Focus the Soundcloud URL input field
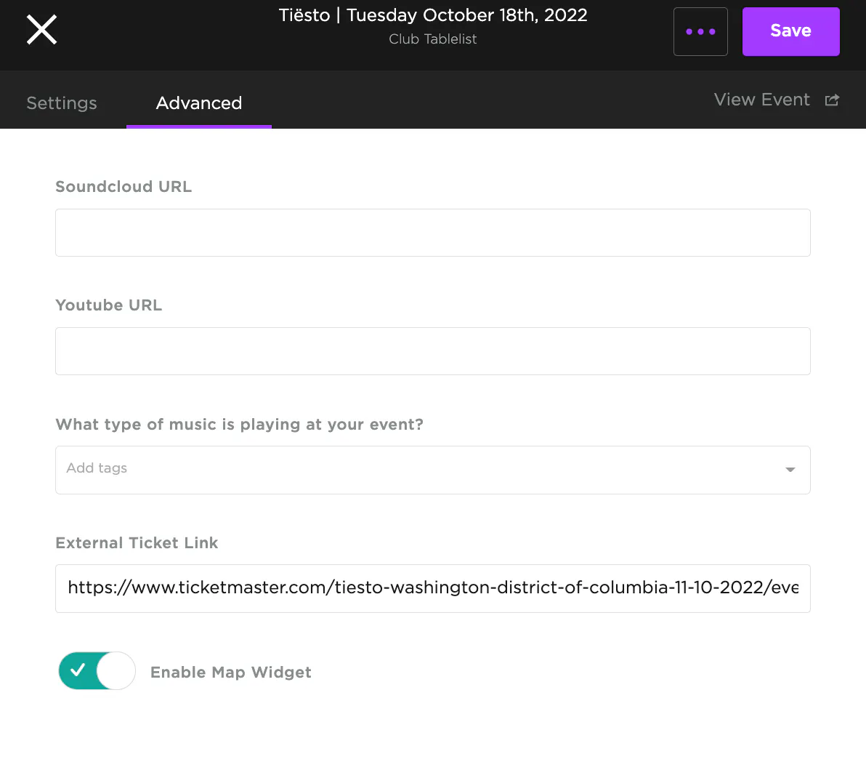Viewport: 866px width, 762px height. tap(432, 233)
